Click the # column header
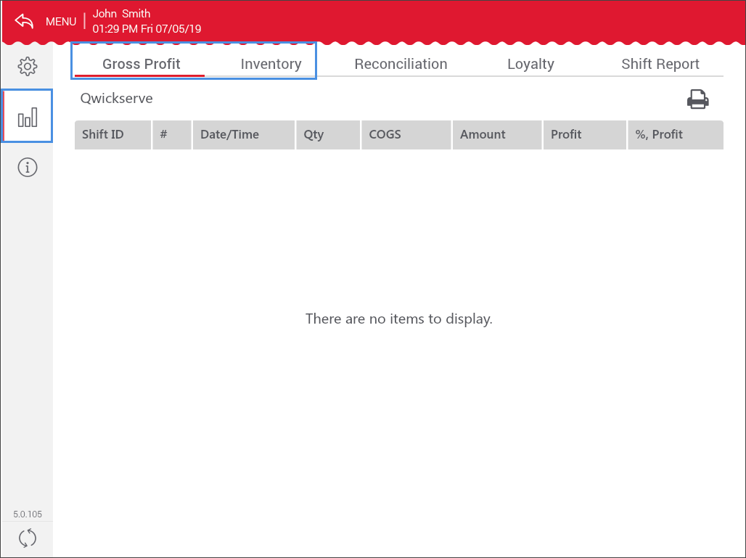 tap(172, 135)
